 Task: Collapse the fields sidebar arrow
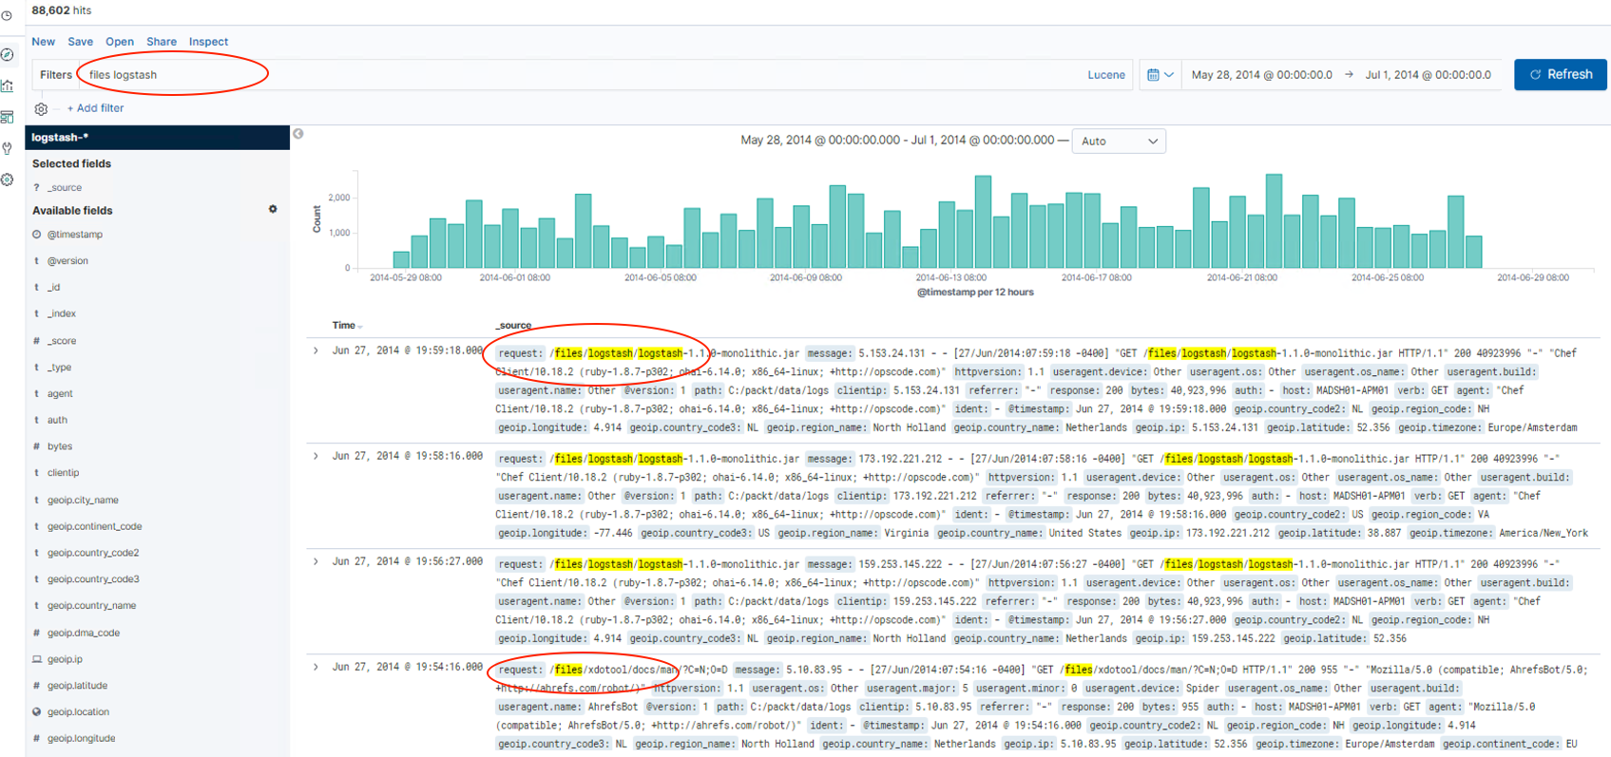pos(298,134)
